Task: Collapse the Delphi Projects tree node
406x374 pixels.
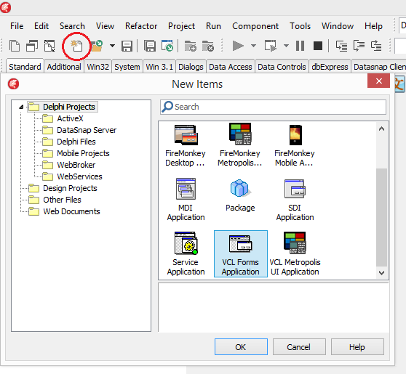Action: pos(21,107)
